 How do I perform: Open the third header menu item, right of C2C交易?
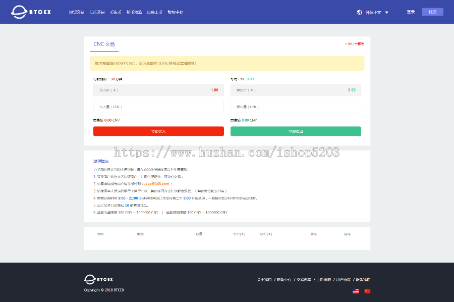pos(116,12)
